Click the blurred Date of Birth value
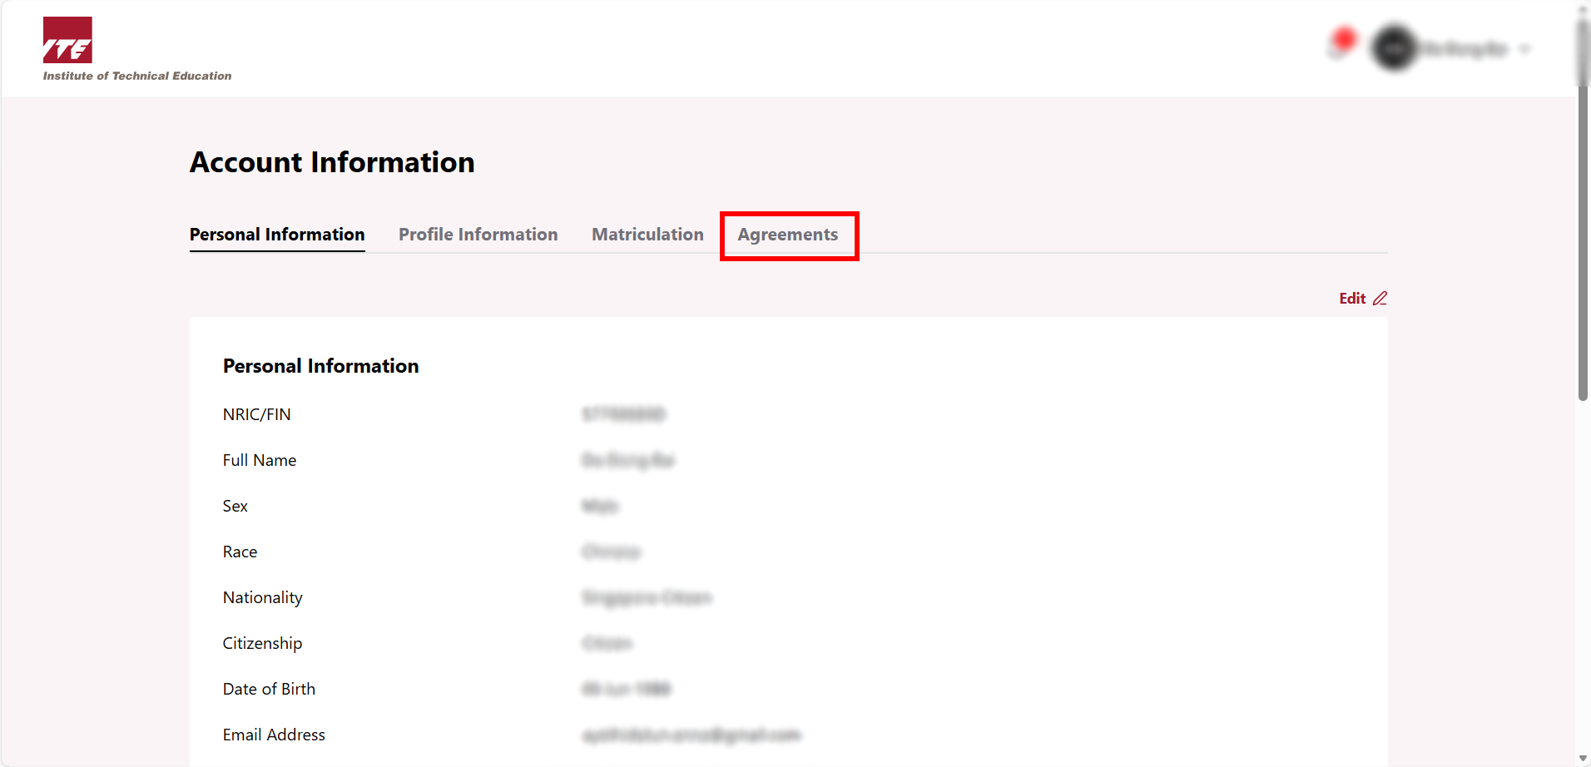The image size is (1591, 767). pos(626,689)
